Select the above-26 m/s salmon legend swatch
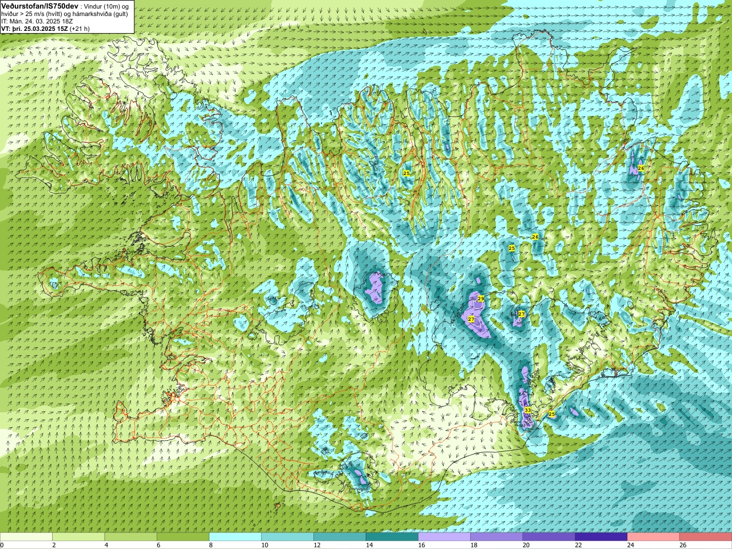 pos(706,537)
